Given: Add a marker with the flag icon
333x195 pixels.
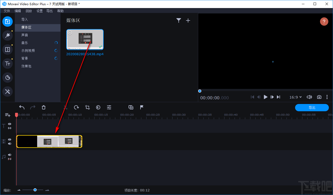Looking at the screenshot, I should [x=142, y=107].
